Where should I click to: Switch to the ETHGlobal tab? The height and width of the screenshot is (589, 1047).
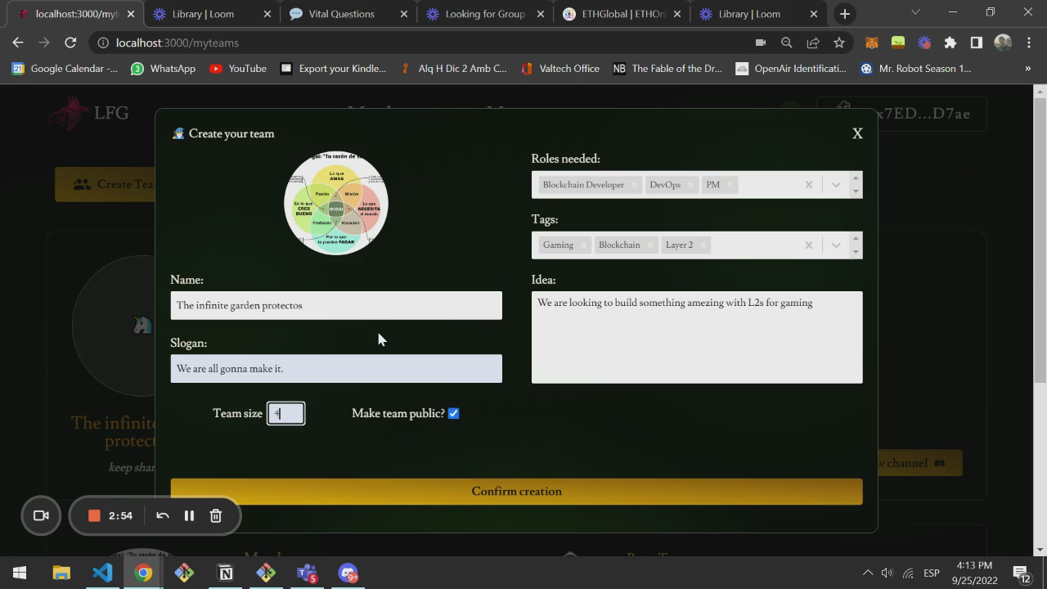(x=622, y=14)
